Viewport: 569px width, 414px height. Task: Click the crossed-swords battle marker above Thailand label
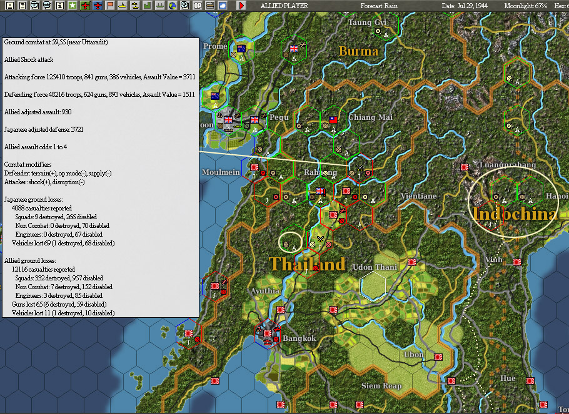coord(320,239)
